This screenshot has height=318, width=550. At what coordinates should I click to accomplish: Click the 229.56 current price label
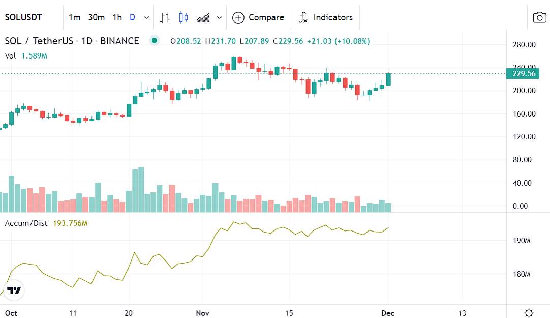coord(524,74)
